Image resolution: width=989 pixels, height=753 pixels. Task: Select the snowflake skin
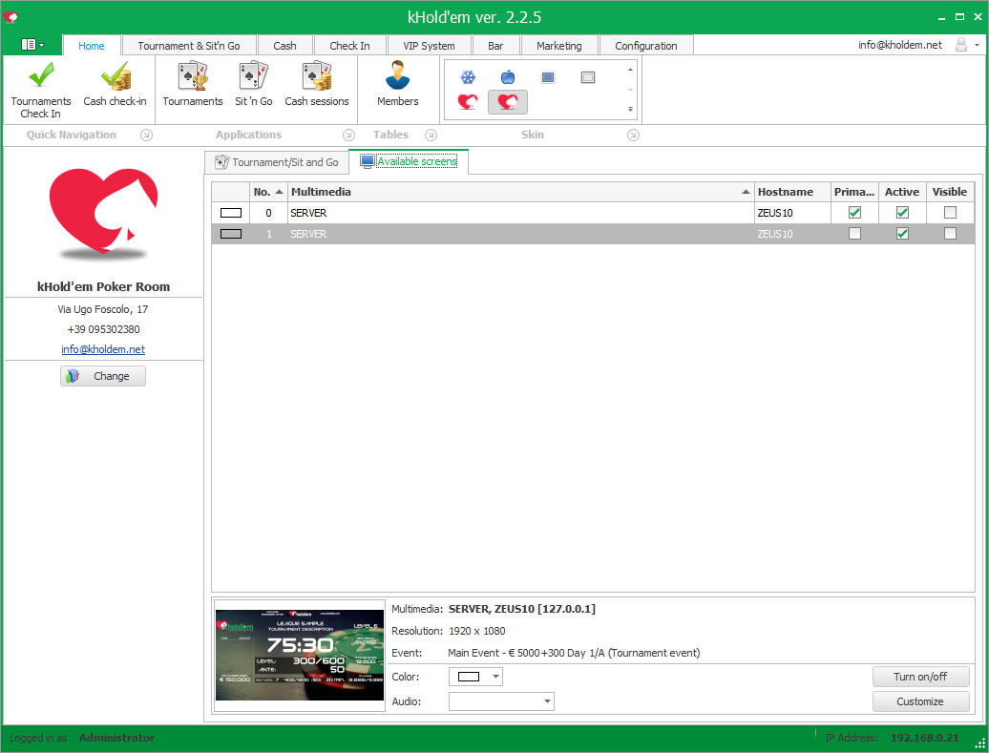click(468, 77)
